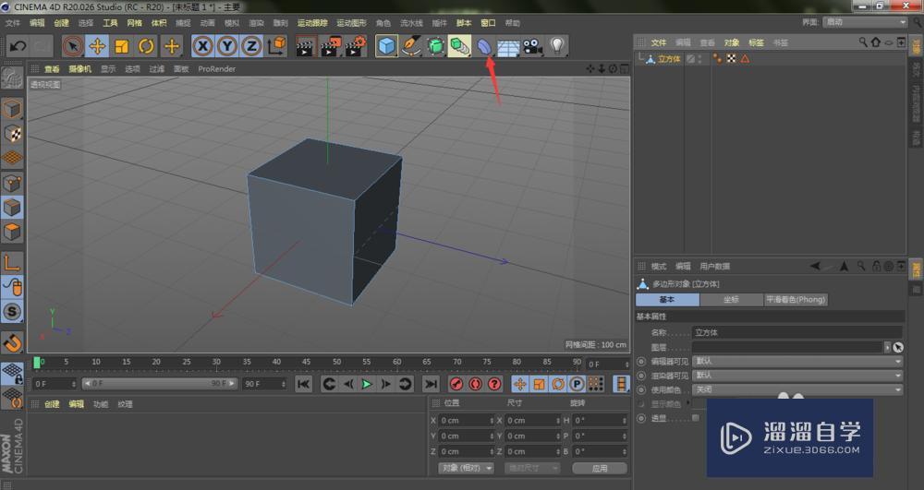The width and height of the screenshot is (924, 490).
Task: Open the 对象 (相对) coordinate dropdown
Action: pyautogui.click(x=466, y=468)
